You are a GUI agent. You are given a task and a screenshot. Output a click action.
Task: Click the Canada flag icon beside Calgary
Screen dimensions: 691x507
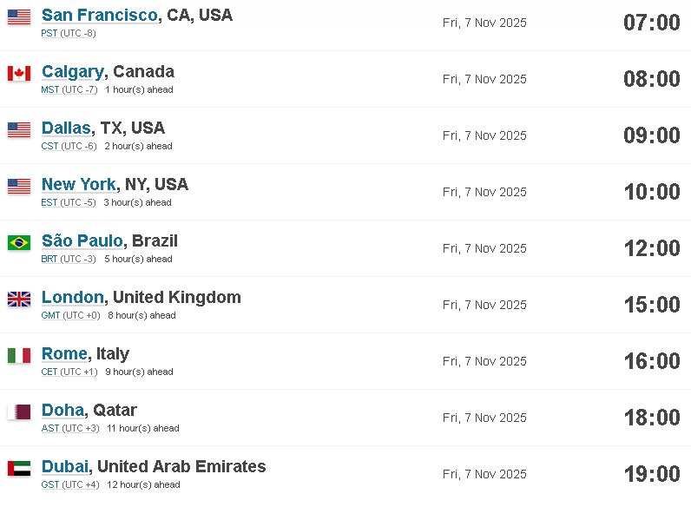click(x=19, y=73)
